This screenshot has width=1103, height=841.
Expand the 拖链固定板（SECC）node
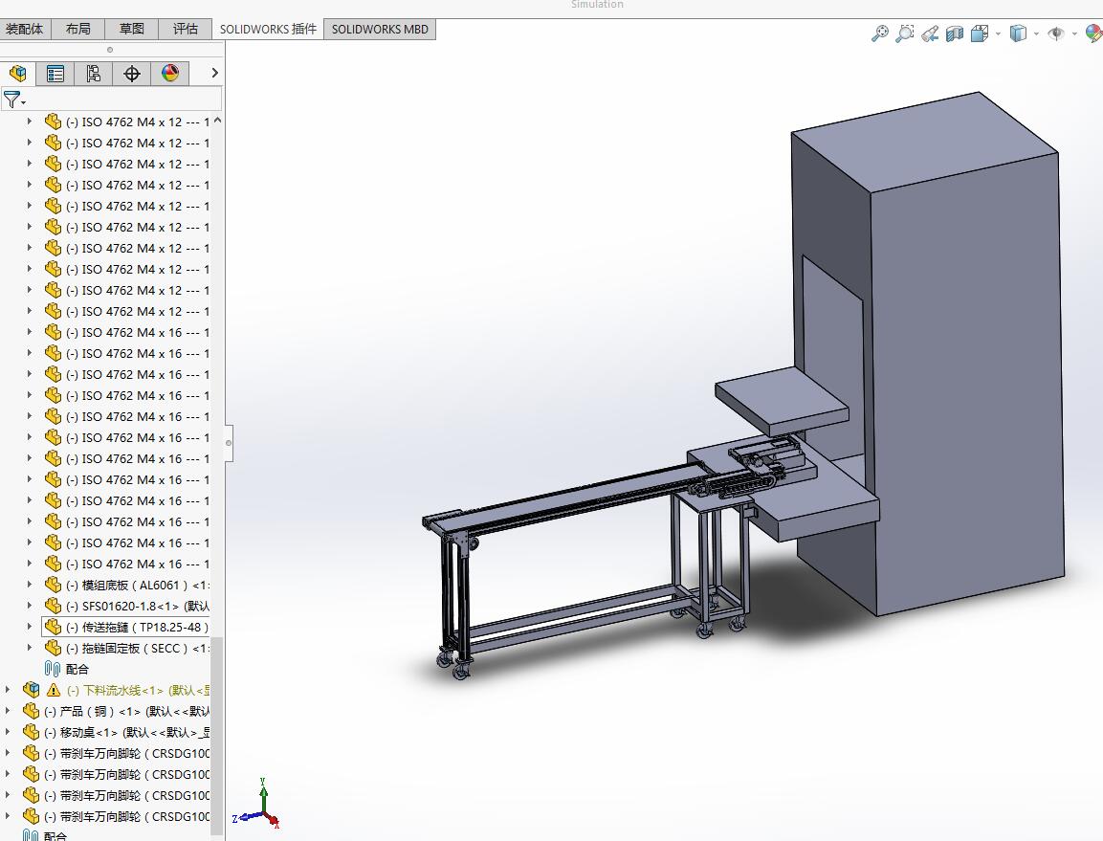point(30,648)
